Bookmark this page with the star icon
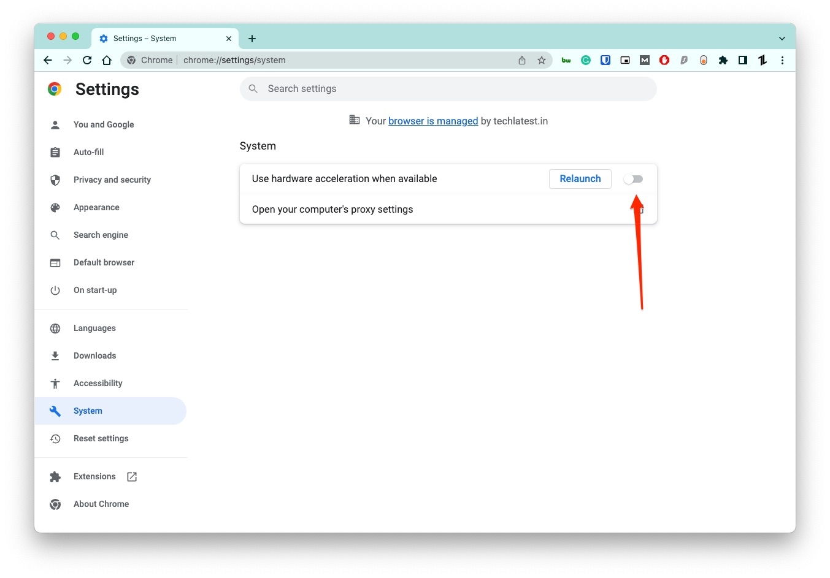 [542, 60]
